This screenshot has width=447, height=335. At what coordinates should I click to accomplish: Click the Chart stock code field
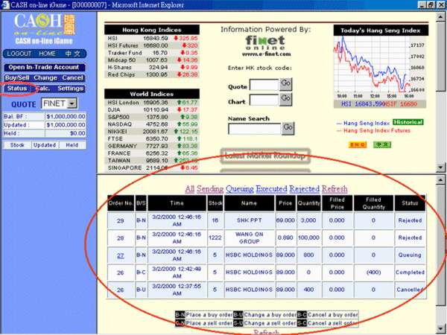264,100
